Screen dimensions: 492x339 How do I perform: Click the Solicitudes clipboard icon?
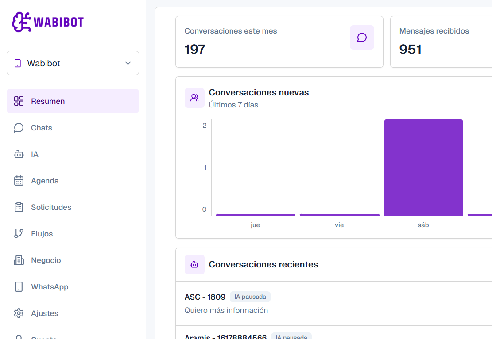point(19,207)
